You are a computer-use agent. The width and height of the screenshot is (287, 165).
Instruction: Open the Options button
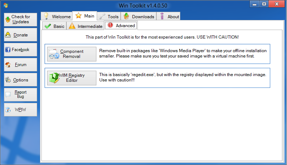tap(20, 80)
